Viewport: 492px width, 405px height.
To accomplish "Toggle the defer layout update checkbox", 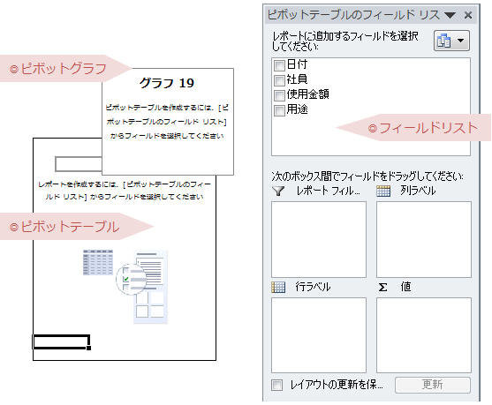I will point(276,385).
